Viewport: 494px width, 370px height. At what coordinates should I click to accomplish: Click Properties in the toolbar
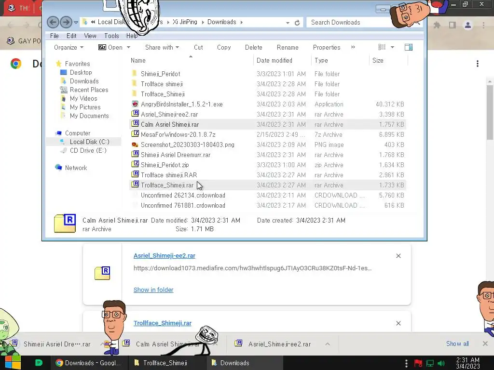327,48
